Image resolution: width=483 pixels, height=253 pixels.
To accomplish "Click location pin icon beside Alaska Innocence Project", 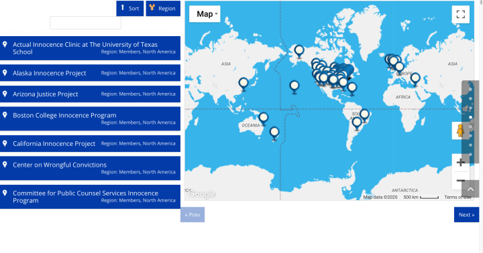I will click(x=5, y=72).
